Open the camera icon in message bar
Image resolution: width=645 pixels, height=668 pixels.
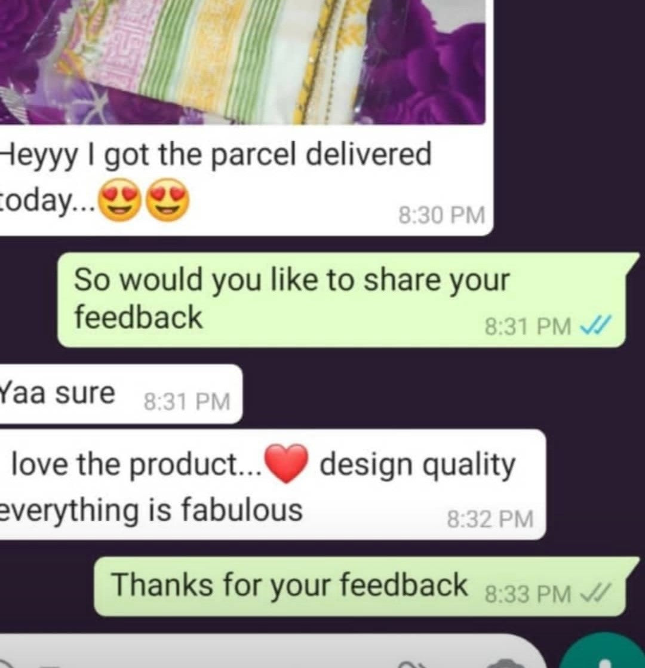(x=506, y=664)
